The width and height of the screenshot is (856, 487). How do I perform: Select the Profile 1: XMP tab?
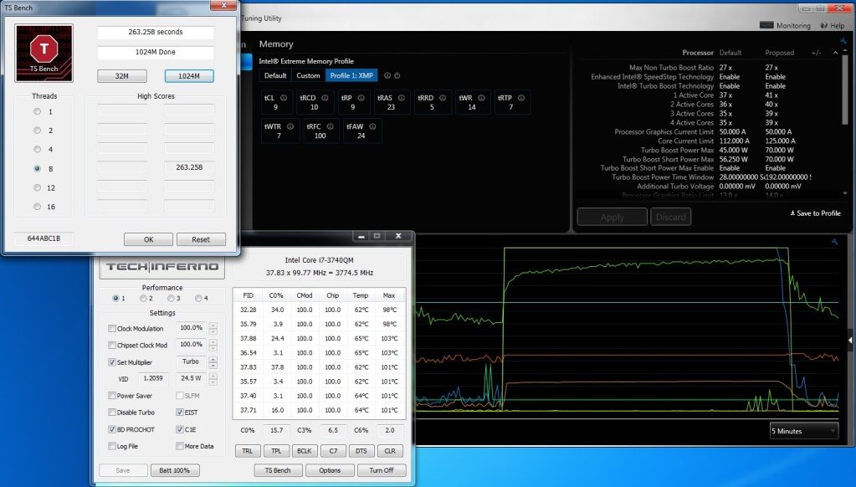(x=351, y=75)
